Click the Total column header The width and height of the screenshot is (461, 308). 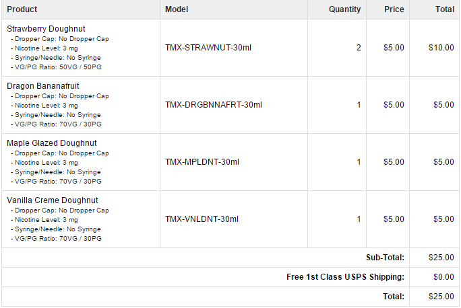444,9
